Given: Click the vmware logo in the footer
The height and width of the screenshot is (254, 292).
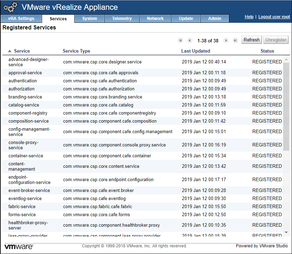Looking at the screenshot, I should click(19, 247).
